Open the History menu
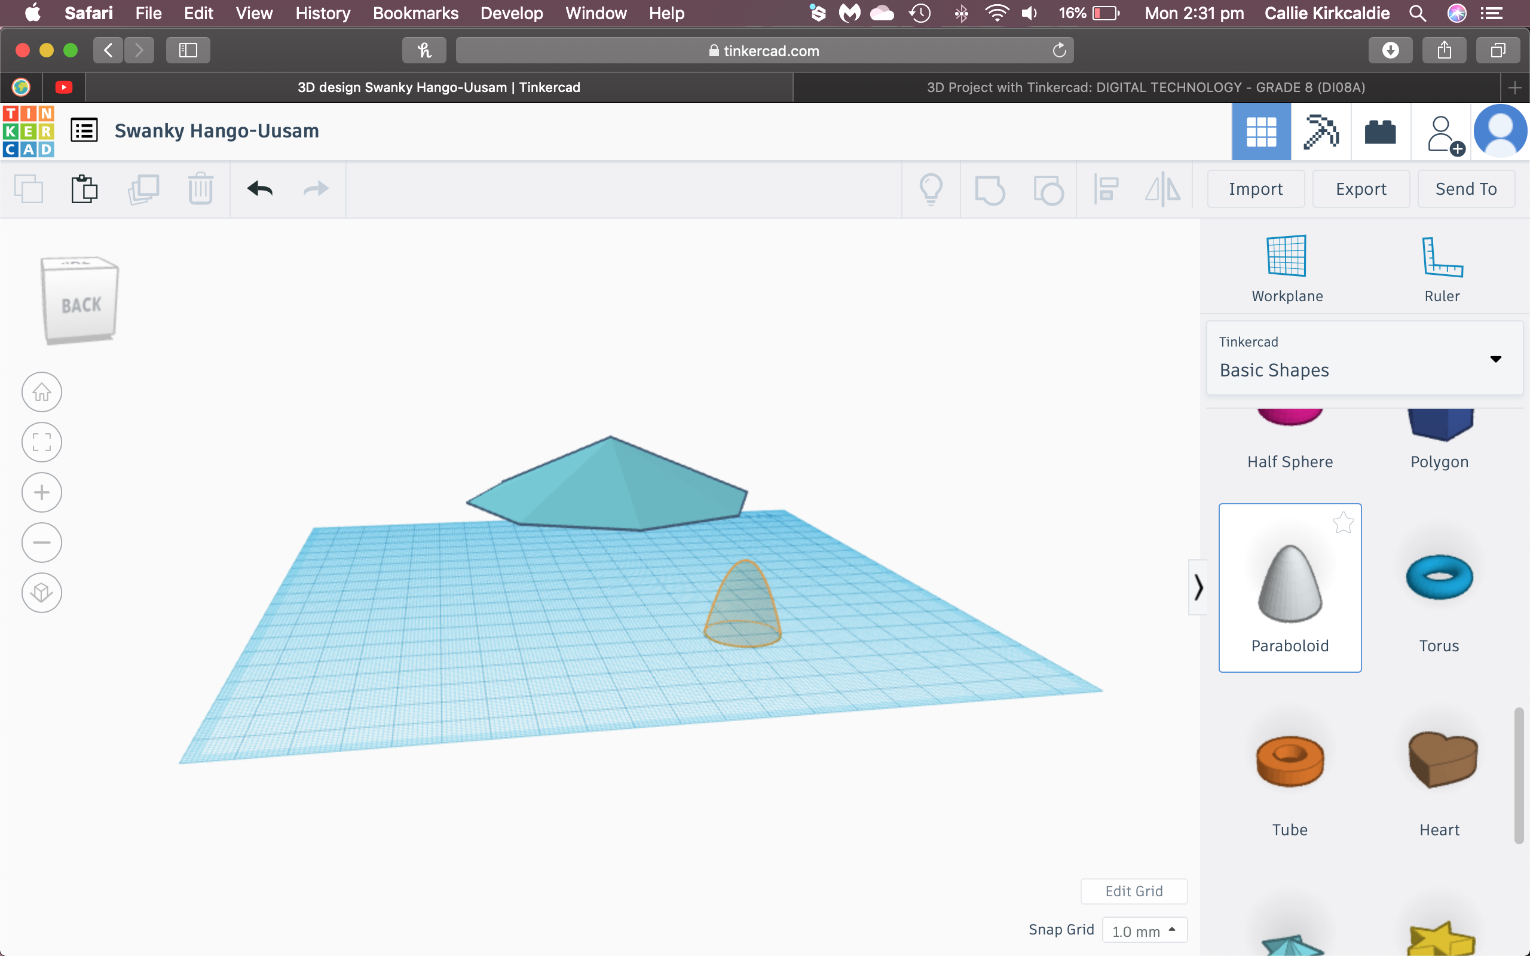 tap(323, 13)
